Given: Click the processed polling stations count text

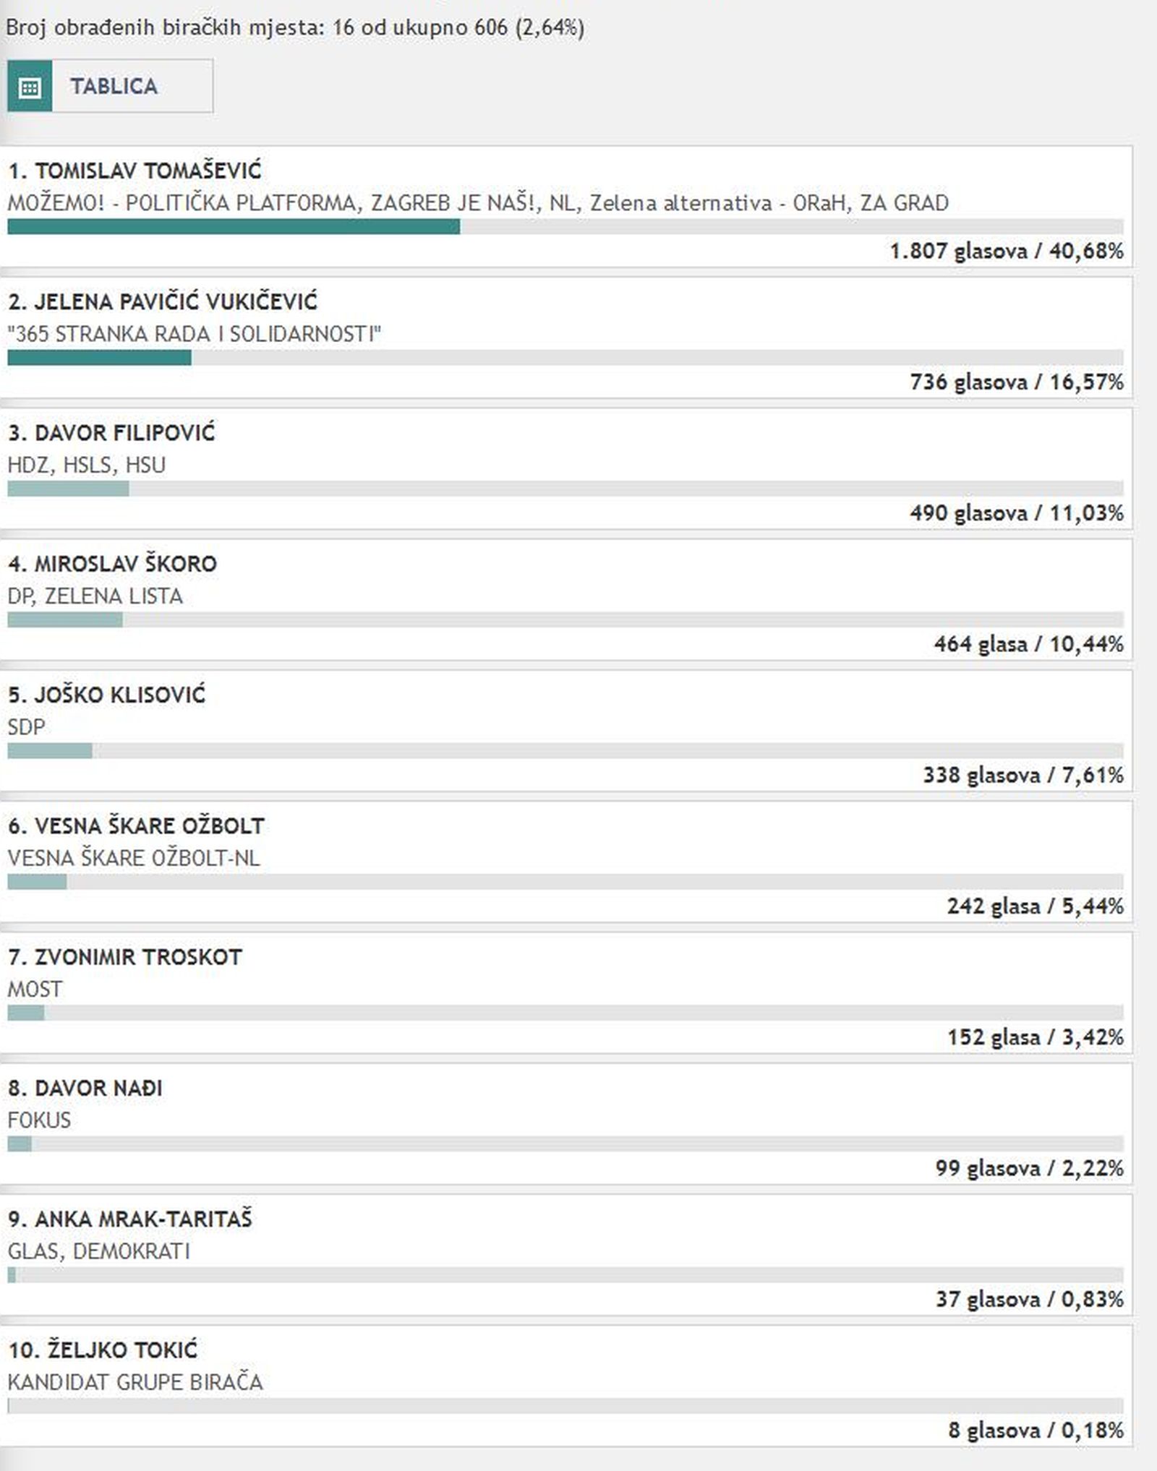Looking at the screenshot, I should [295, 27].
